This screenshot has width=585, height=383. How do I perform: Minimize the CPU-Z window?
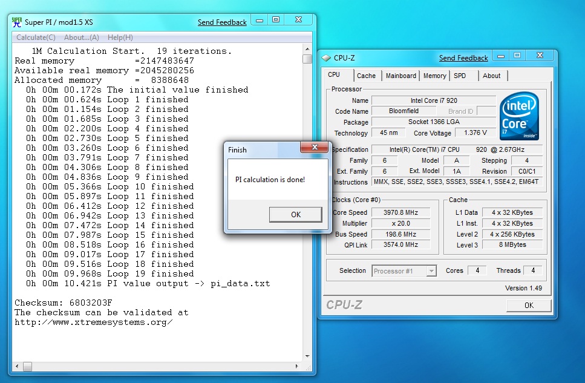click(501, 56)
